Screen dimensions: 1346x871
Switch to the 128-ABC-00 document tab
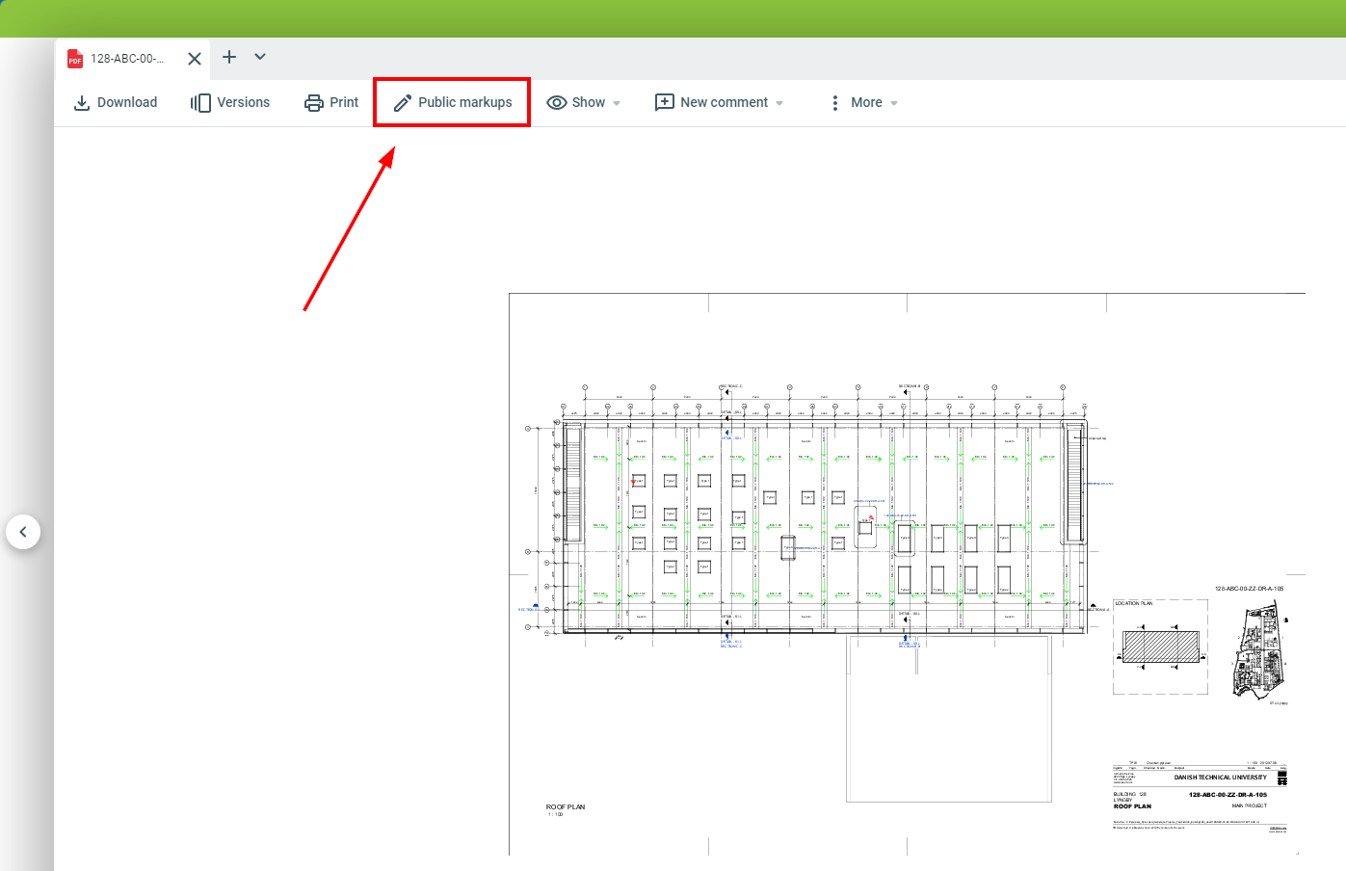click(127, 59)
